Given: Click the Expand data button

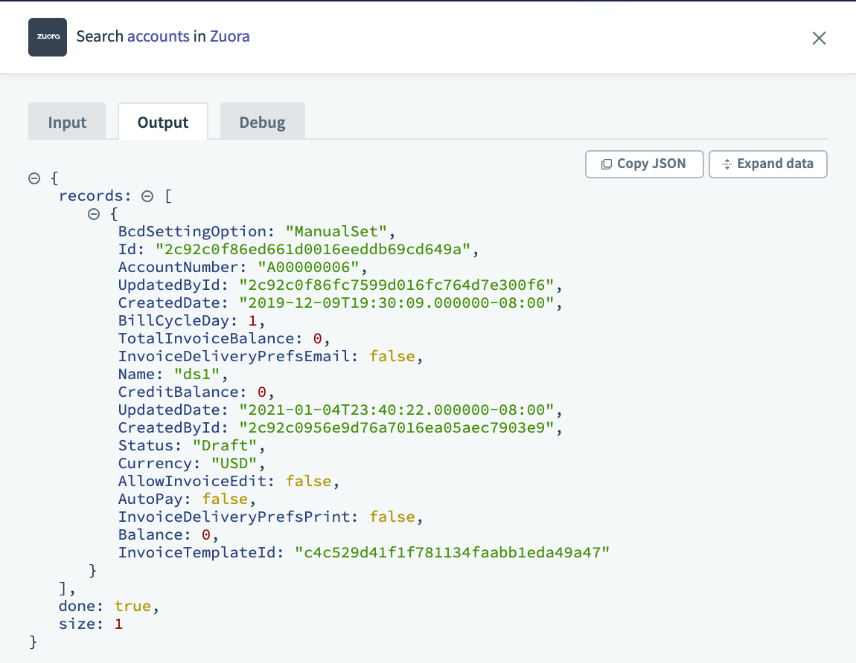Looking at the screenshot, I should point(767,164).
